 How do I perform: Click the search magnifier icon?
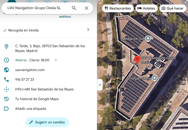coord(74,8)
